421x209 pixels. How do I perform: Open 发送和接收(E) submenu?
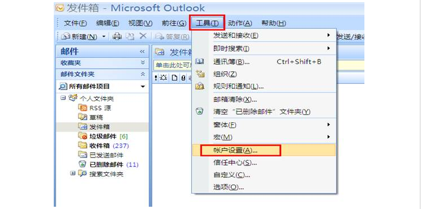(x=264, y=36)
